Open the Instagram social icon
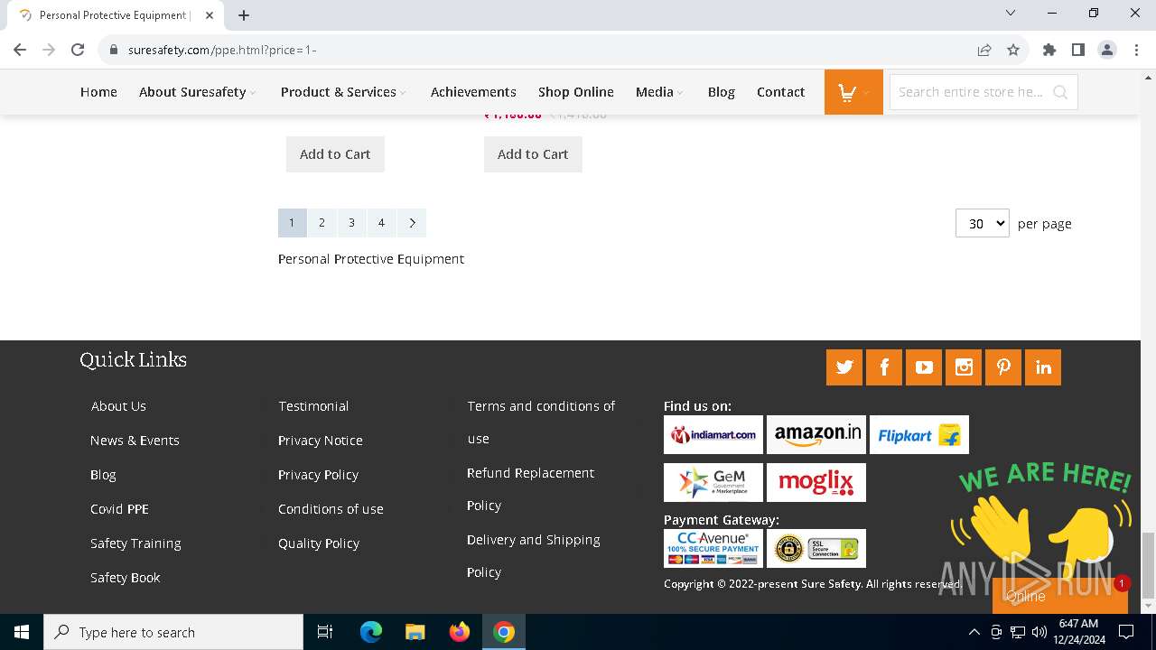The height and width of the screenshot is (650, 1156). pos(964,367)
